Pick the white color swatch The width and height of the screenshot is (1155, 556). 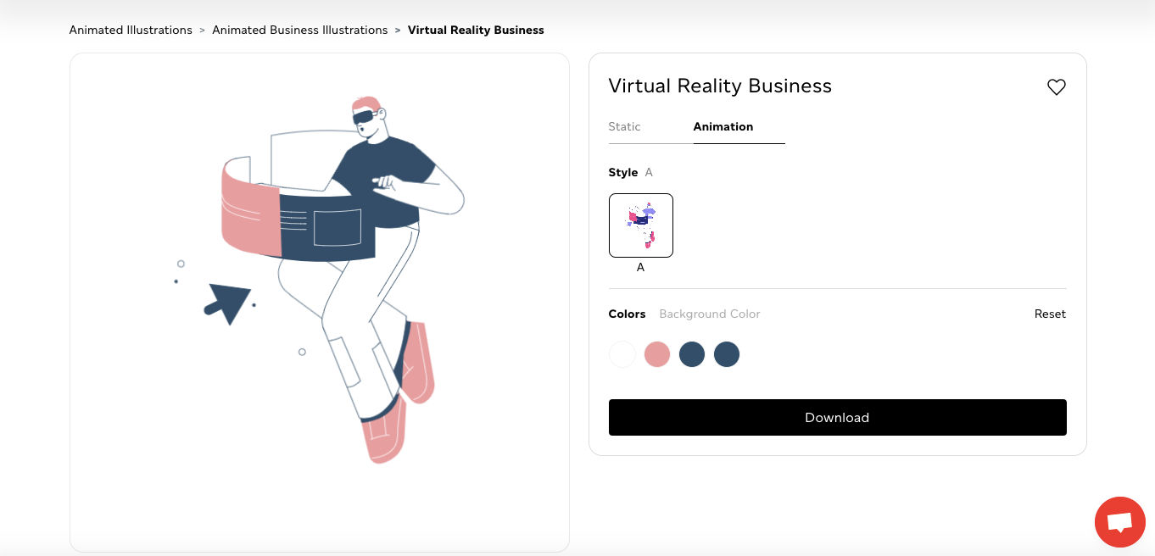pos(622,354)
